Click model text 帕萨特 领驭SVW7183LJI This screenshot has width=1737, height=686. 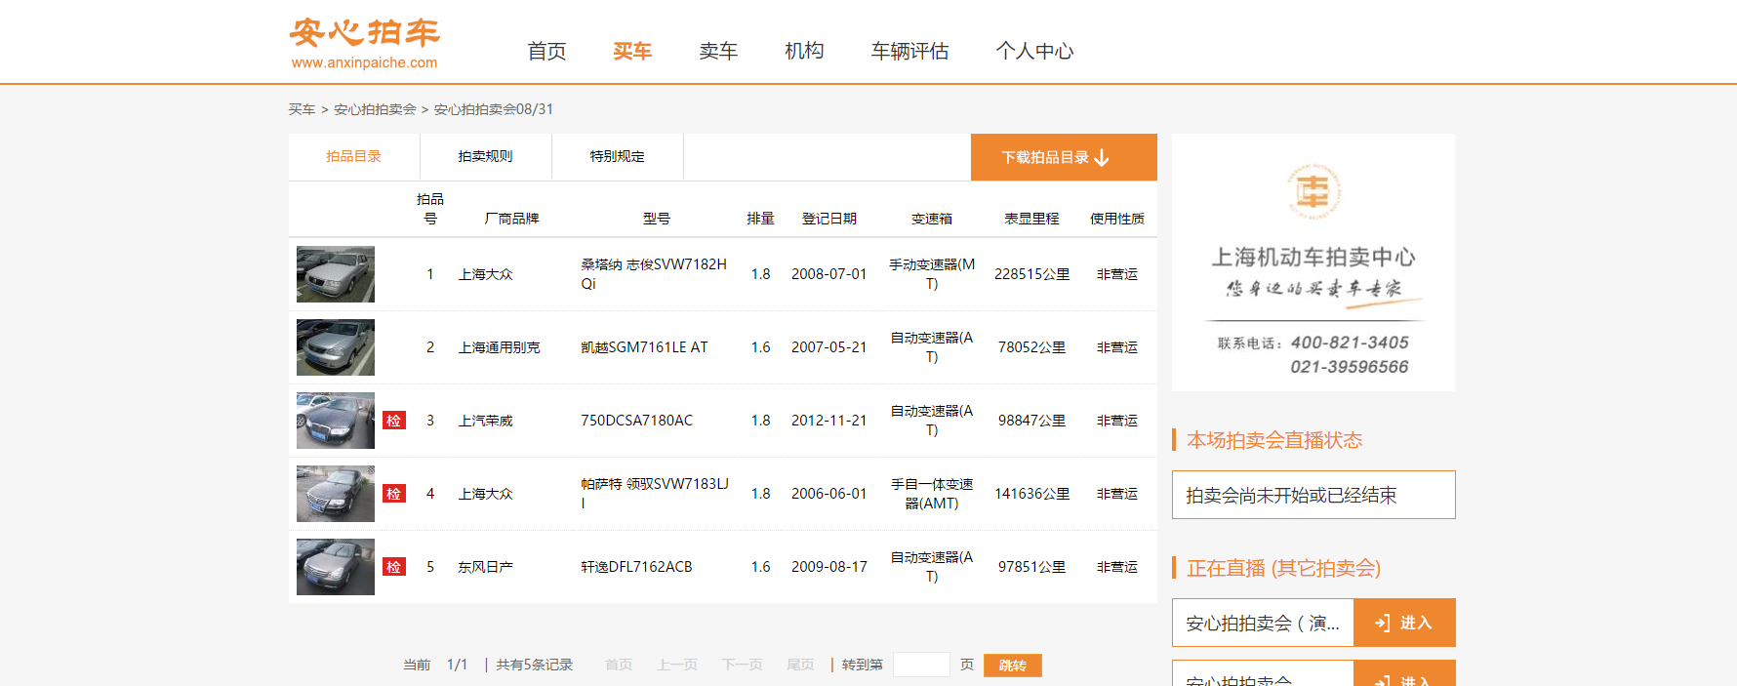(x=655, y=494)
